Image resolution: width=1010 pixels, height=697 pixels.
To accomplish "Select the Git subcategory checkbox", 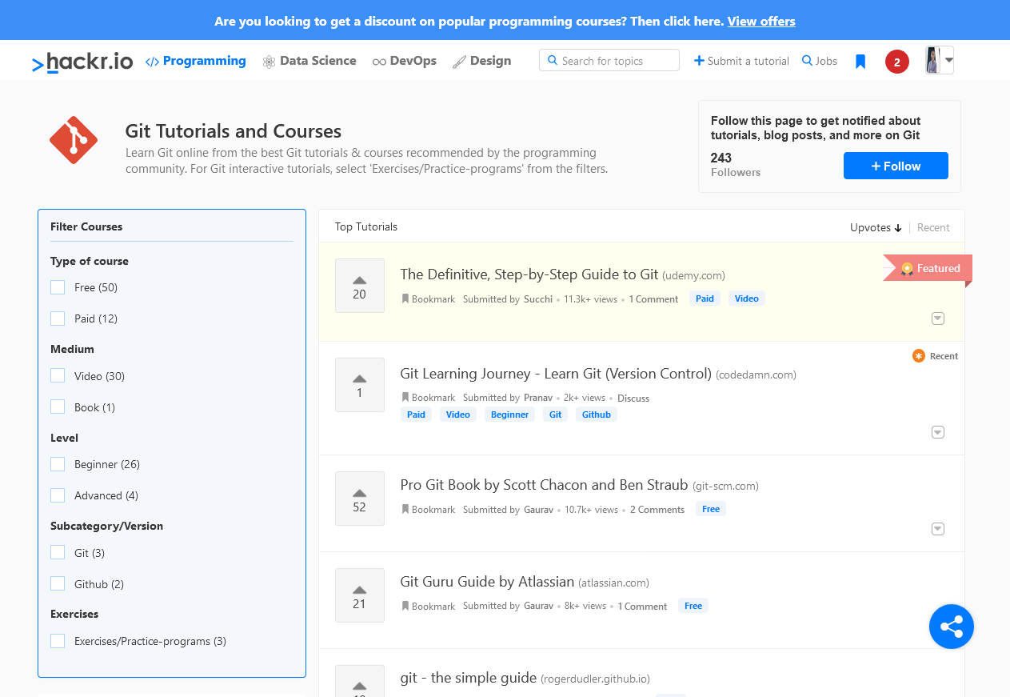I will [58, 553].
